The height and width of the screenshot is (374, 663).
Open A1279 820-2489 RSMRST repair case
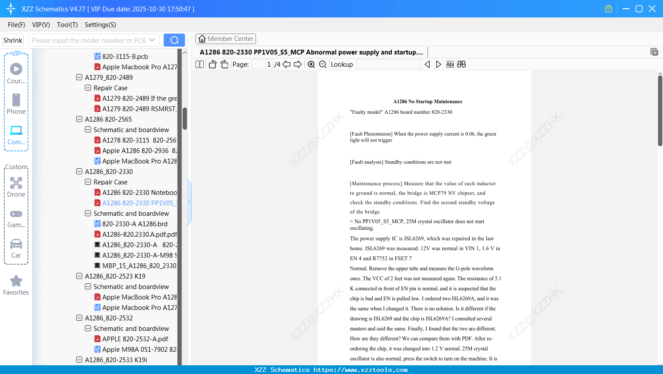(x=135, y=109)
